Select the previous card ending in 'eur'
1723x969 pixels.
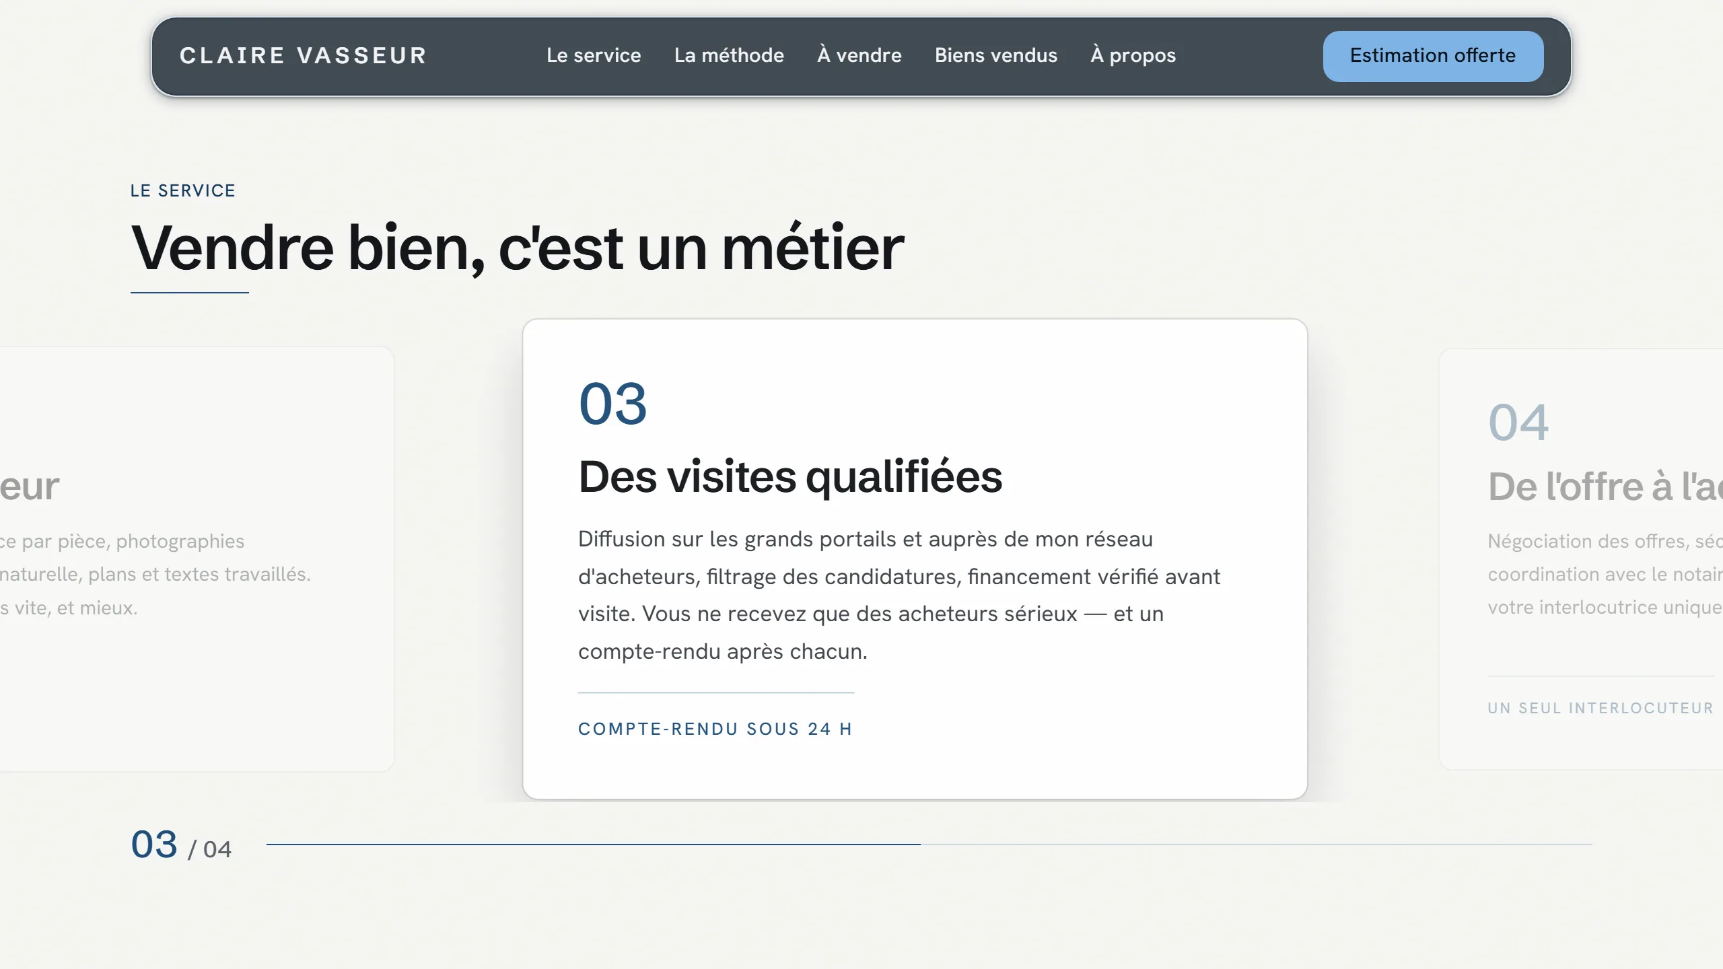(x=197, y=559)
